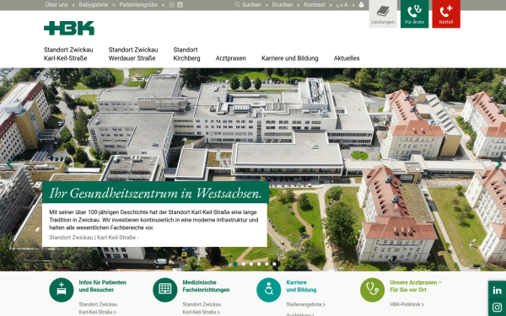Open Infos für Patienten und Besucher heading

point(102,286)
